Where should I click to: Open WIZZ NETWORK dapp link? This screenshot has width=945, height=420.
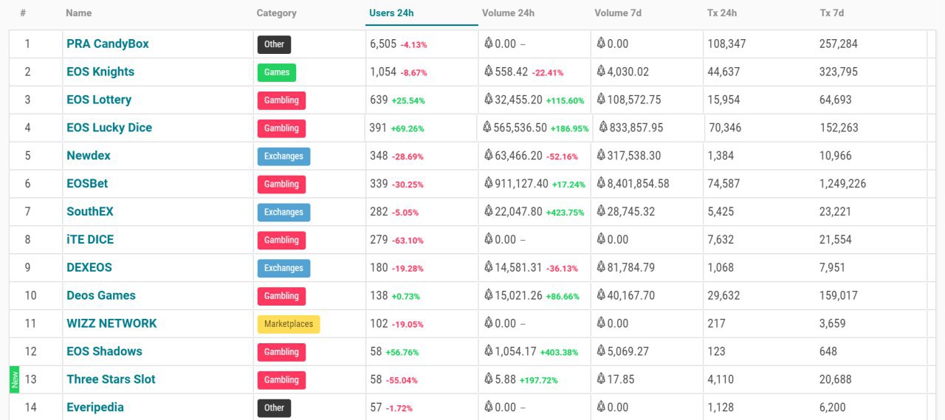[x=111, y=324]
